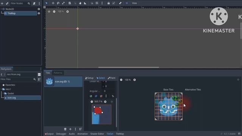Click the Angular velocity value field

click(109, 91)
